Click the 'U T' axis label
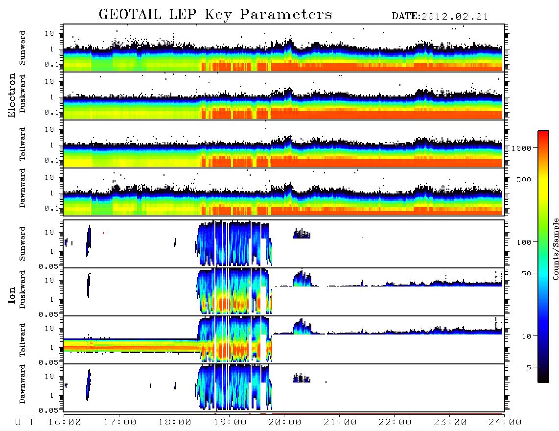The width and height of the screenshot is (559, 431). 25,423
